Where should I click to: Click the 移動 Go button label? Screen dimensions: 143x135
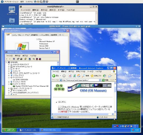(x=107, y=80)
